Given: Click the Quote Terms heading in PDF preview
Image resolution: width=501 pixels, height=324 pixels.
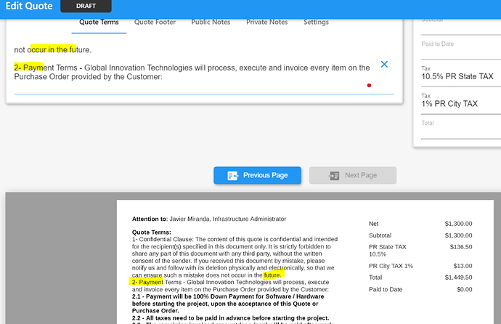Looking at the screenshot, I should (152, 232).
